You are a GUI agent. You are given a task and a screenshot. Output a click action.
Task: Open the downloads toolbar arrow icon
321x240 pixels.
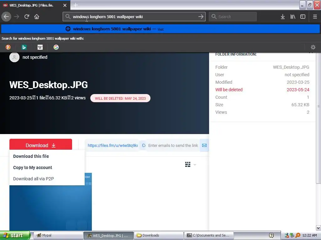tap(283, 17)
